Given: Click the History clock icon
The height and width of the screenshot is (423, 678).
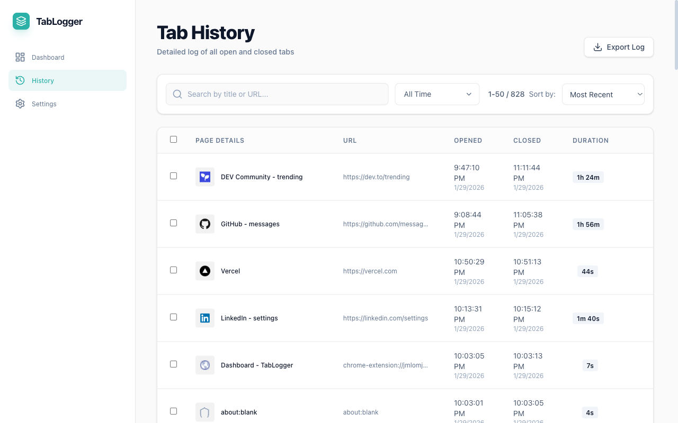Looking at the screenshot, I should [x=20, y=80].
